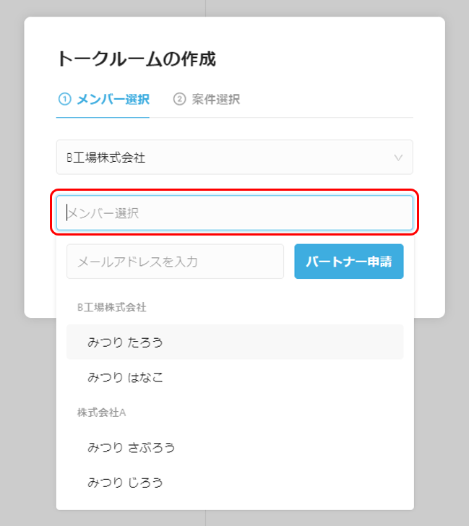469x526 pixels.
Task: Choose みつり じろう from the list
Action: click(x=235, y=483)
